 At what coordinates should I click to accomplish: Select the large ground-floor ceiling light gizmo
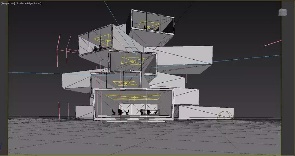[134, 97]
